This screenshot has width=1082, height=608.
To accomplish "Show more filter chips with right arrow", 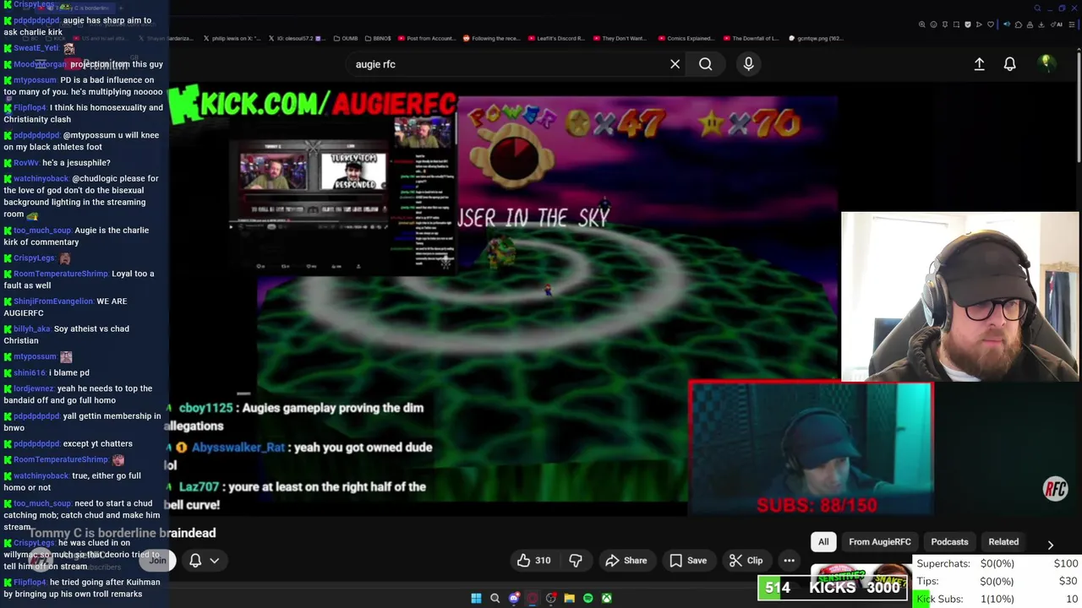I will [1050, 546].
